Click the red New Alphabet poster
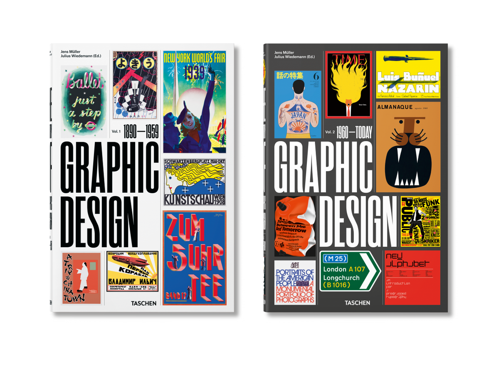 (412, 278)
